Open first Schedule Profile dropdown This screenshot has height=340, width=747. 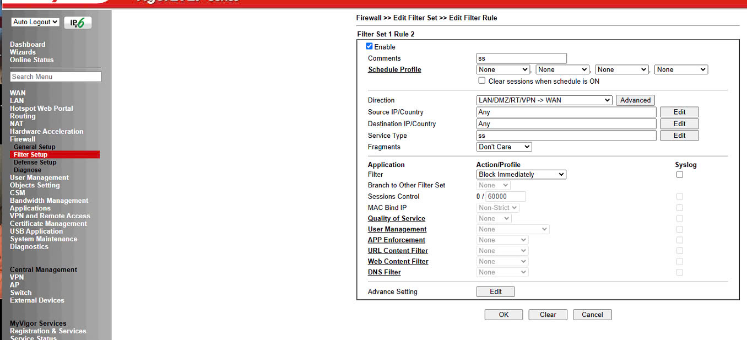click(503, 69)
